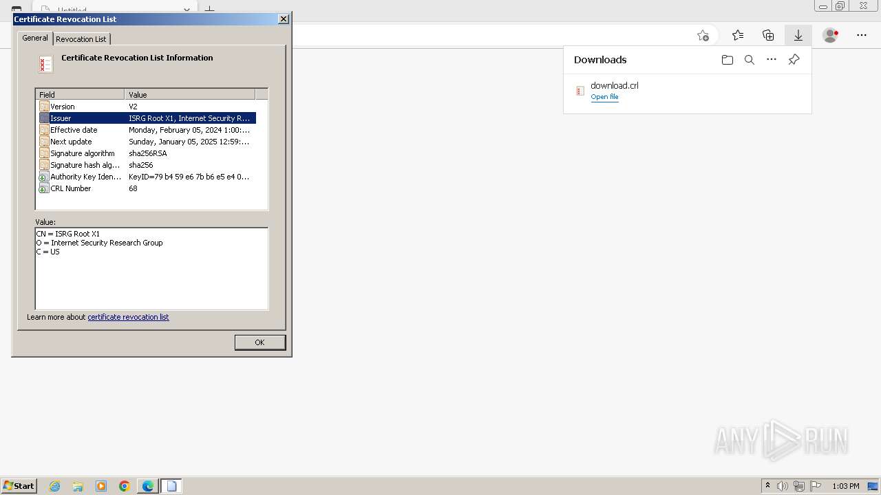Open the downloads folder icon

[728, 60]
